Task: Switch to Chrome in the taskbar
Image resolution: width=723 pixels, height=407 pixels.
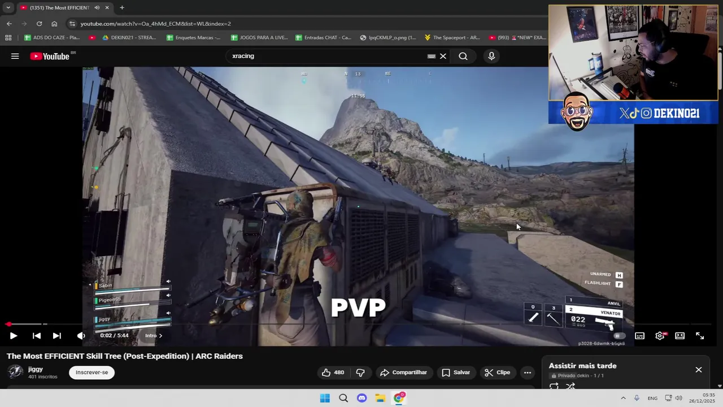Action: [x=399, y=398]
